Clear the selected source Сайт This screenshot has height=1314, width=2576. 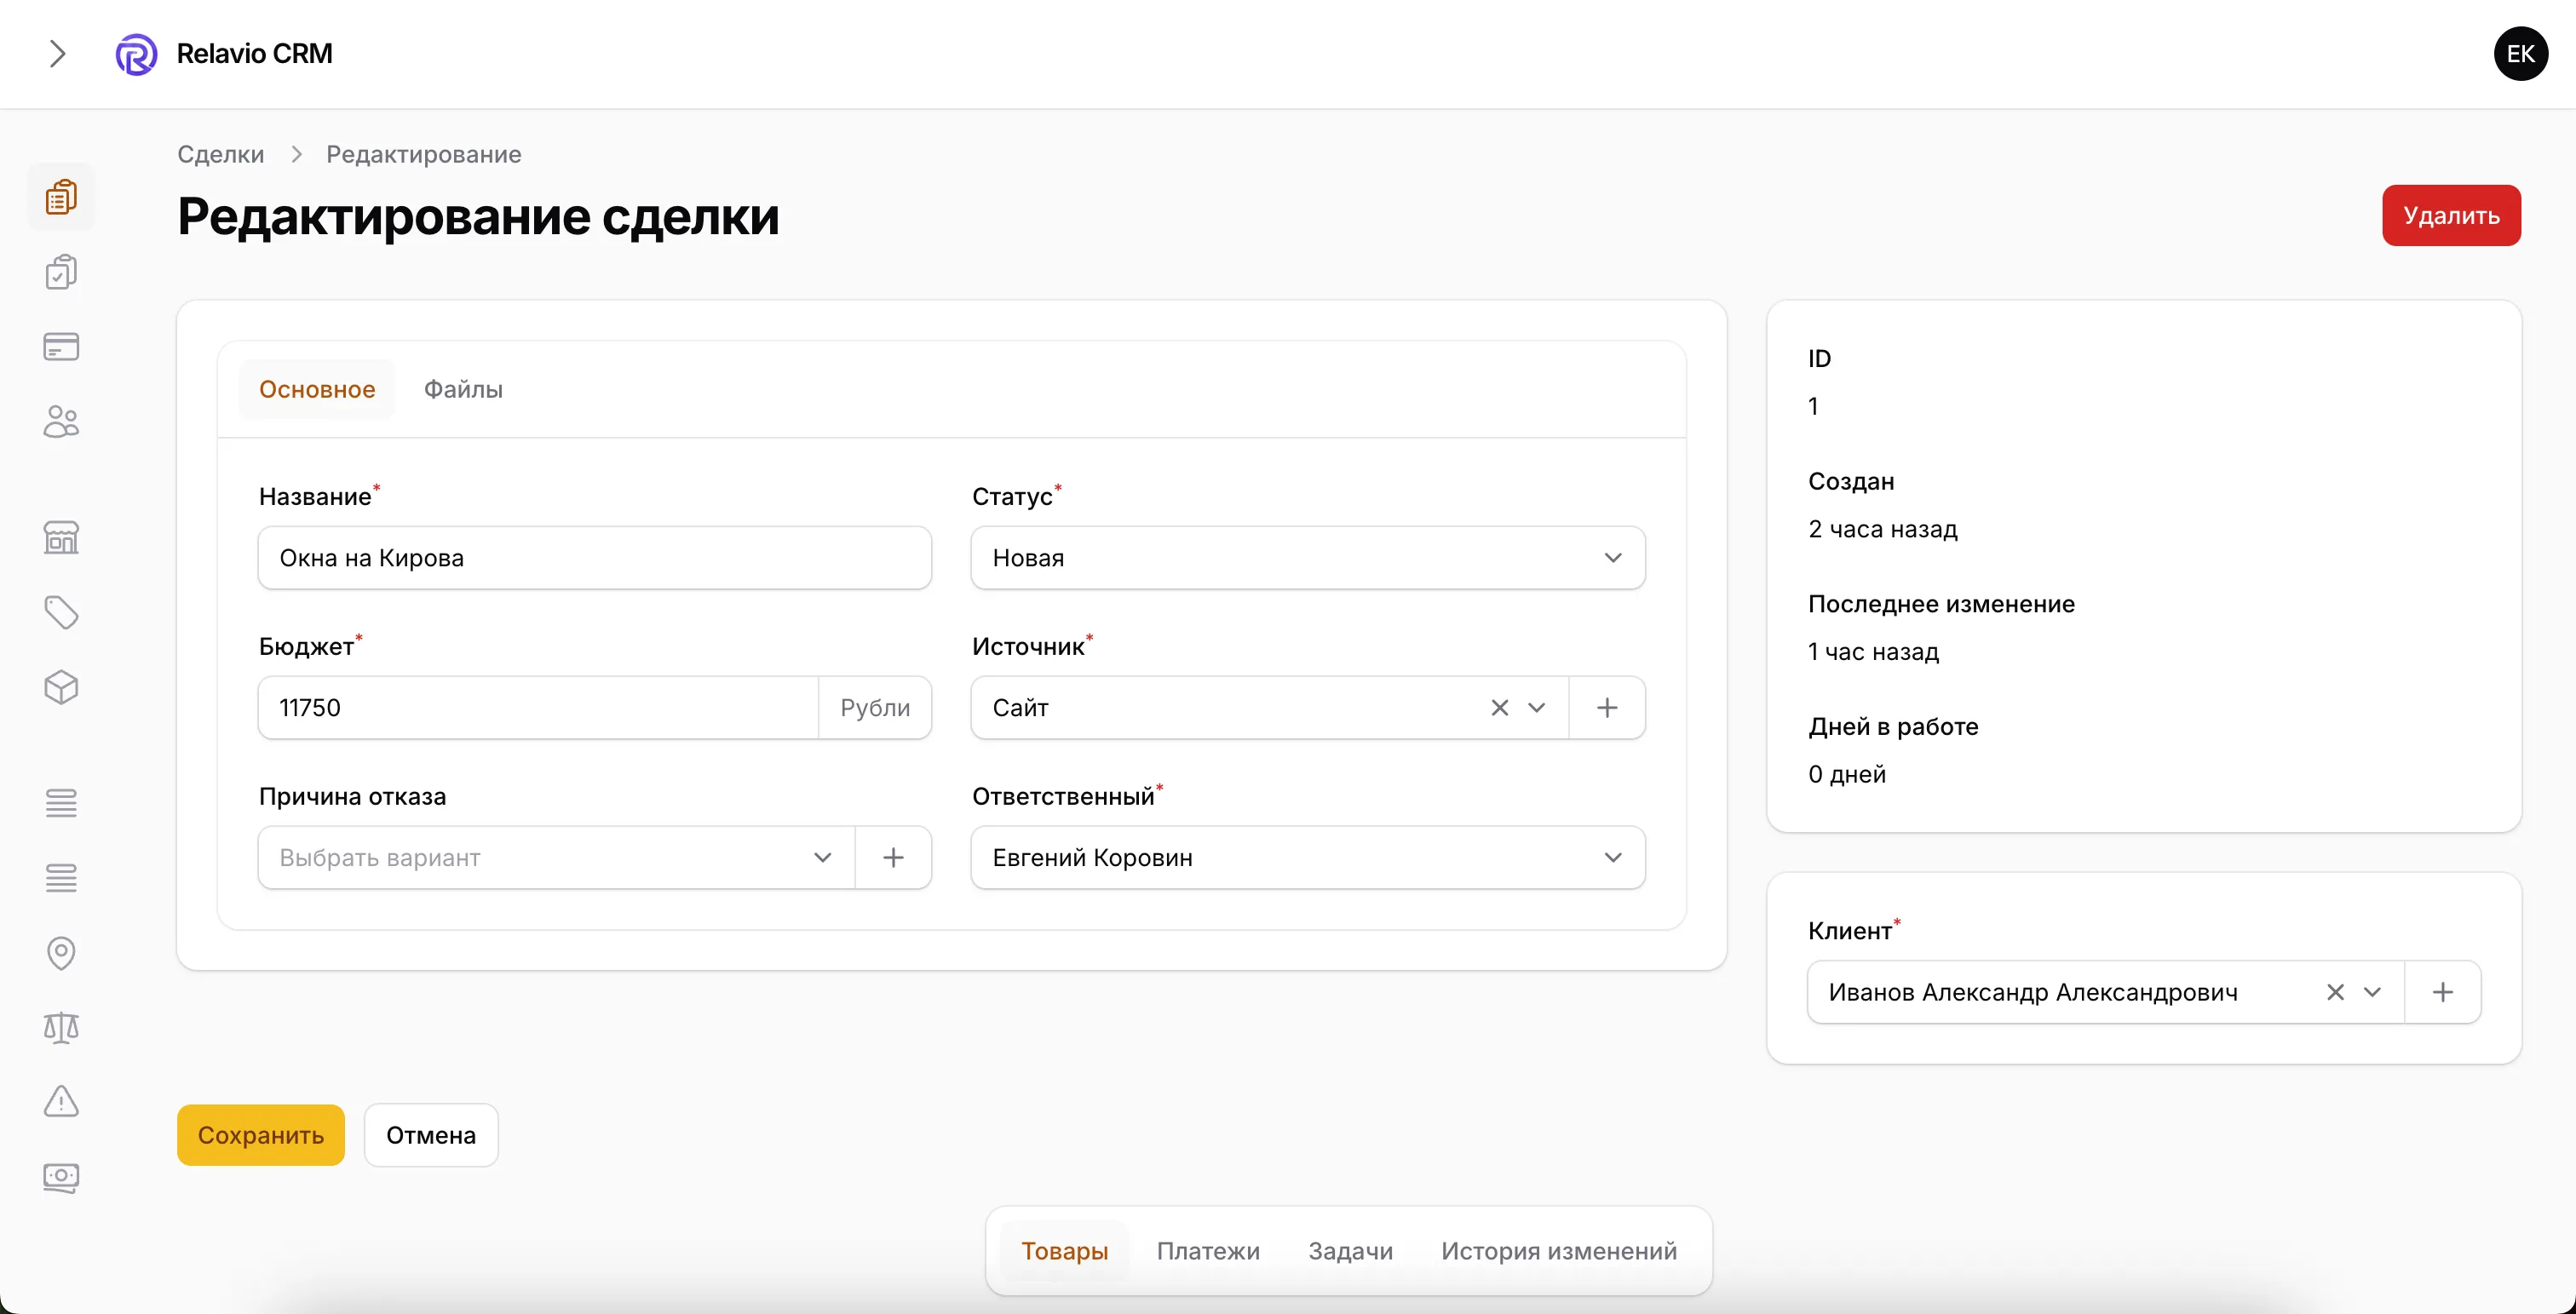click(1499, 708)
